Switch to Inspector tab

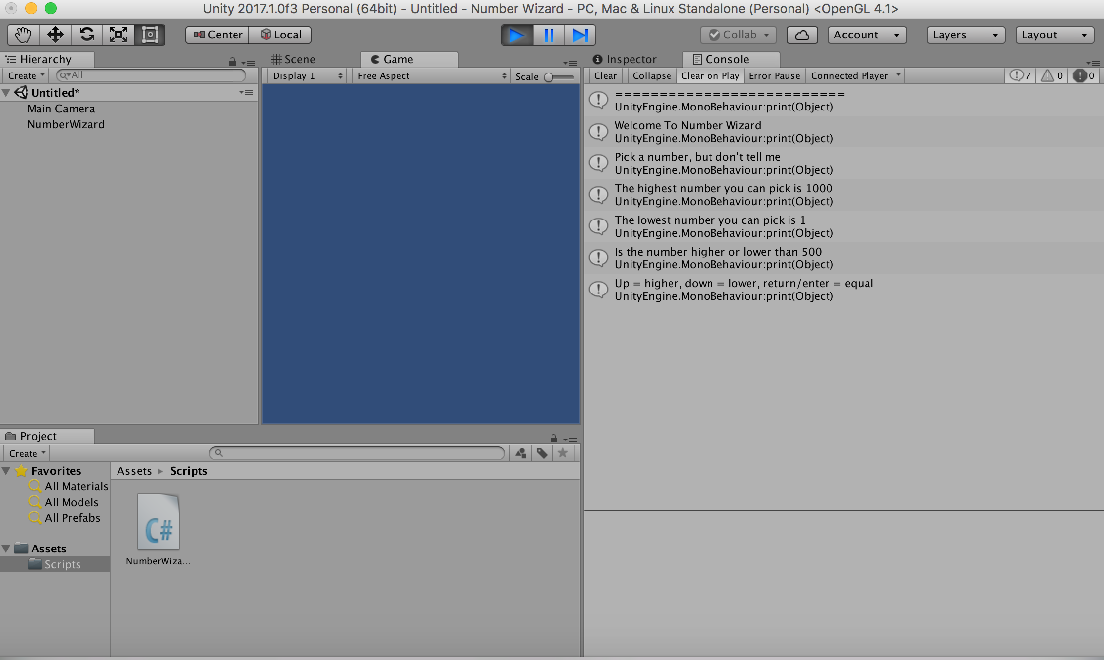[x=625, y=60]
